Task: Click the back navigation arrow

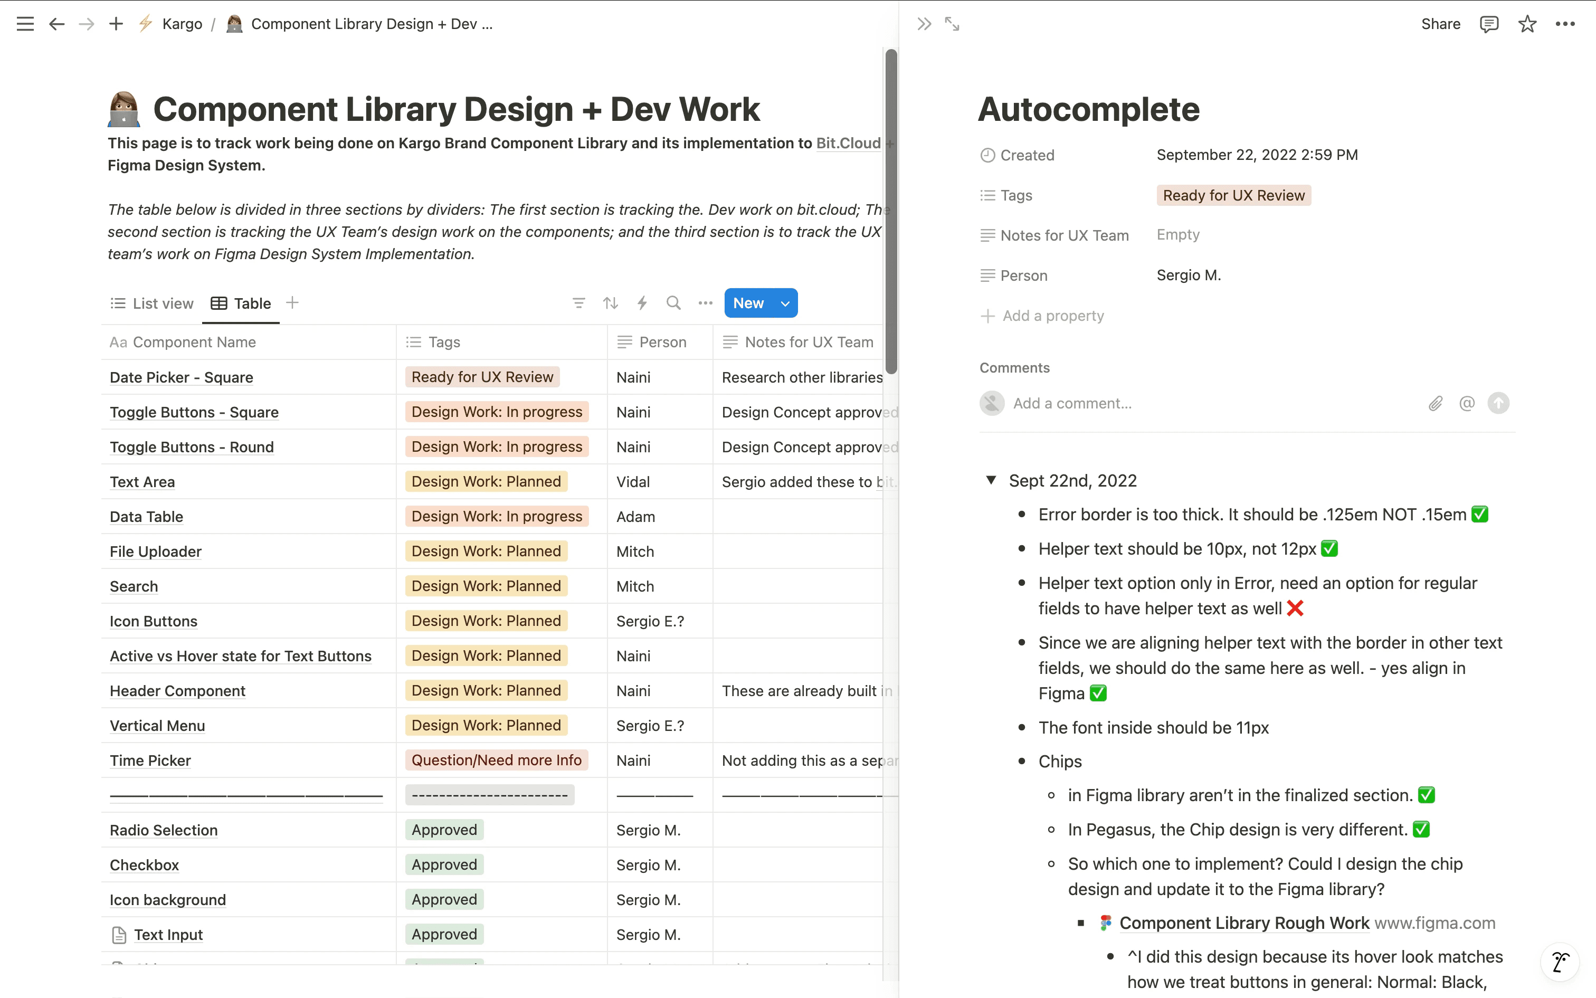Action: coord(57,24)
